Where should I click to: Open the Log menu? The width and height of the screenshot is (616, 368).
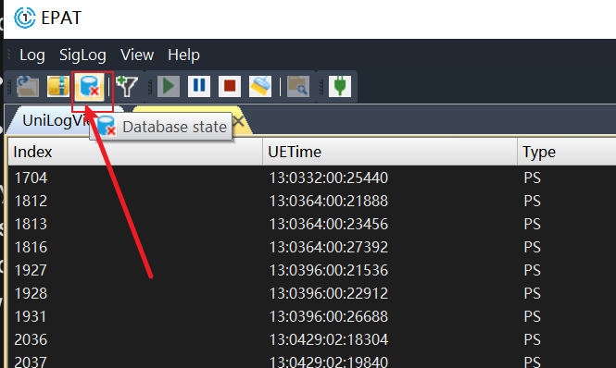32,55
